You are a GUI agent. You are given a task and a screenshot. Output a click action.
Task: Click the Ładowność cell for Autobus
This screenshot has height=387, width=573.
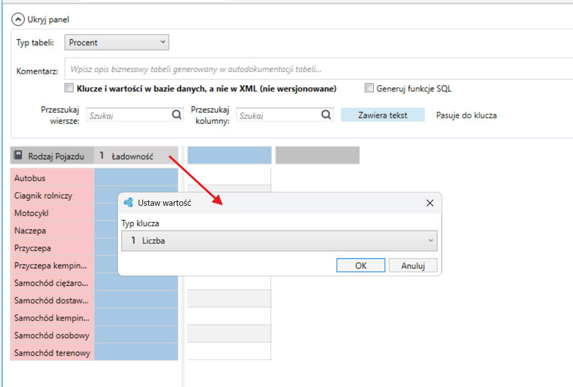(136, 177)
